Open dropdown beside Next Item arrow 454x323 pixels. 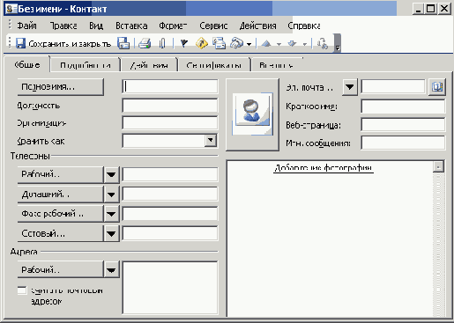pyautogui.click(x=305, y=44)
